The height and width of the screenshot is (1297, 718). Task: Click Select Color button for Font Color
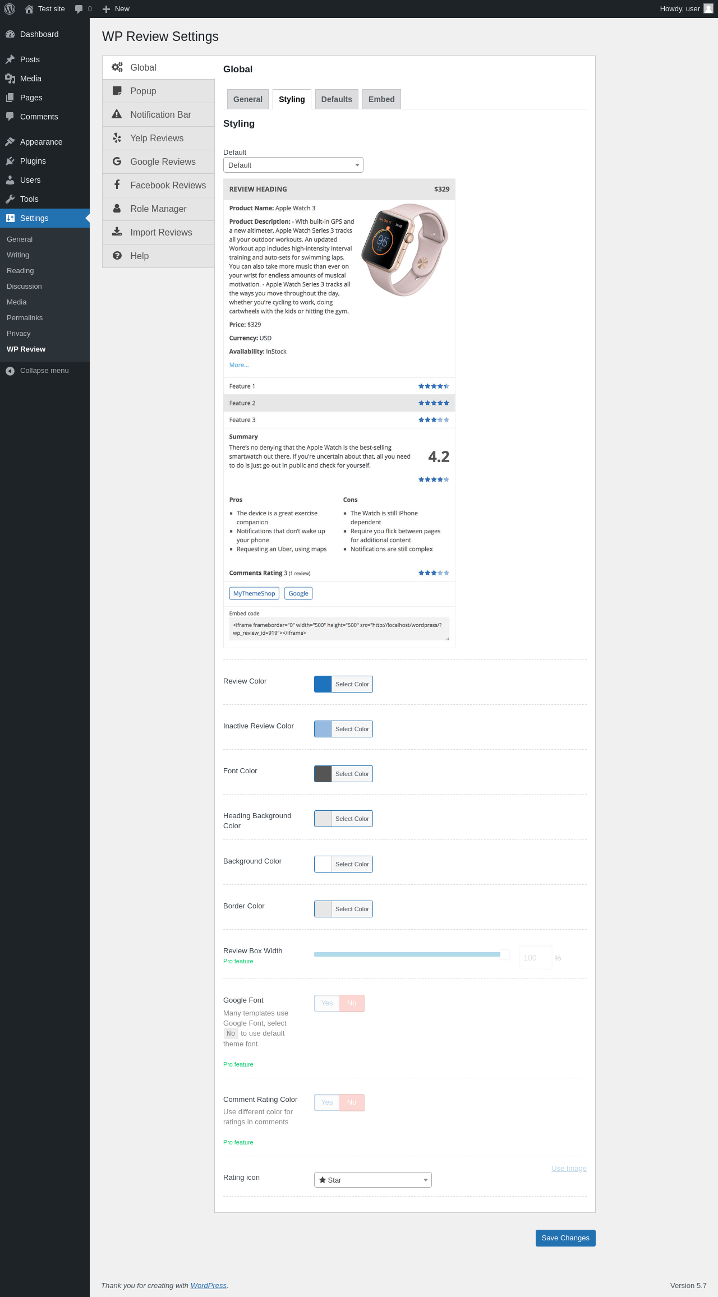coord(352,774)
